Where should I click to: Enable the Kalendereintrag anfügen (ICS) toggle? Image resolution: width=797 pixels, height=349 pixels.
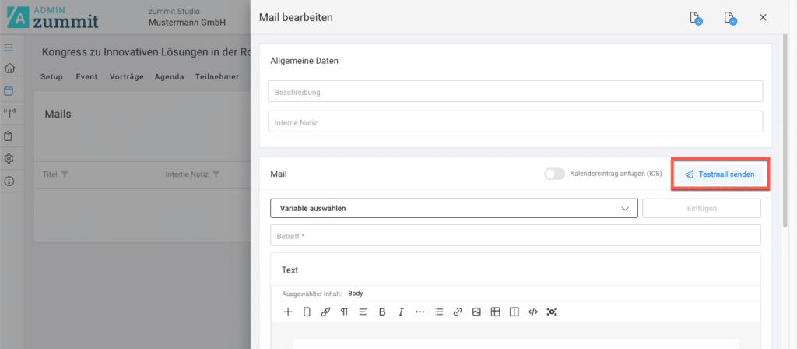(x=554, y=174)
